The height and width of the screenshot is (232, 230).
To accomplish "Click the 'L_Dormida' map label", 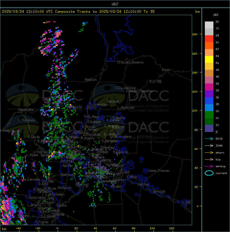I will pyautogui.click(x=157, y=191).
